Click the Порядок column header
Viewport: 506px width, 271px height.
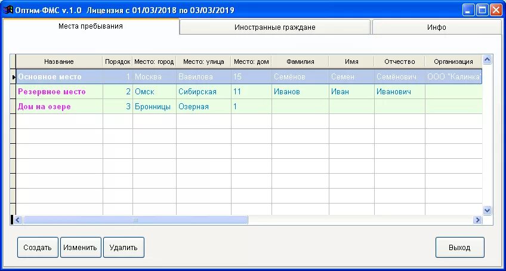pyautogui.click(x=118, y=61)
